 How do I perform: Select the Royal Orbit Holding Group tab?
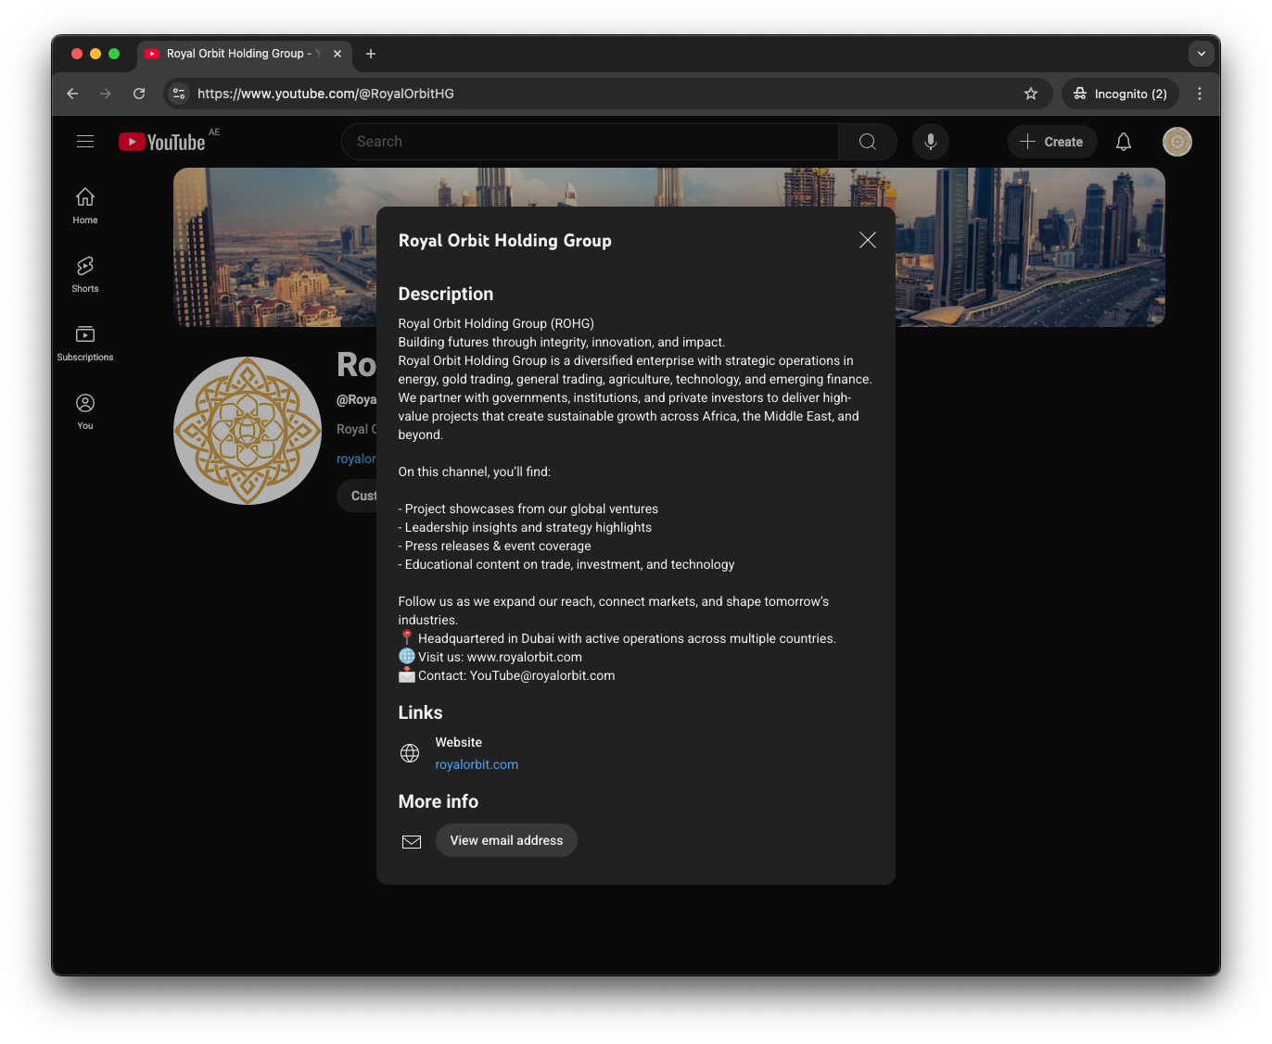click(244, 54)
